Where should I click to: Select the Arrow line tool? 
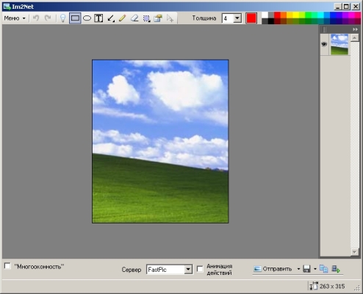111,18
